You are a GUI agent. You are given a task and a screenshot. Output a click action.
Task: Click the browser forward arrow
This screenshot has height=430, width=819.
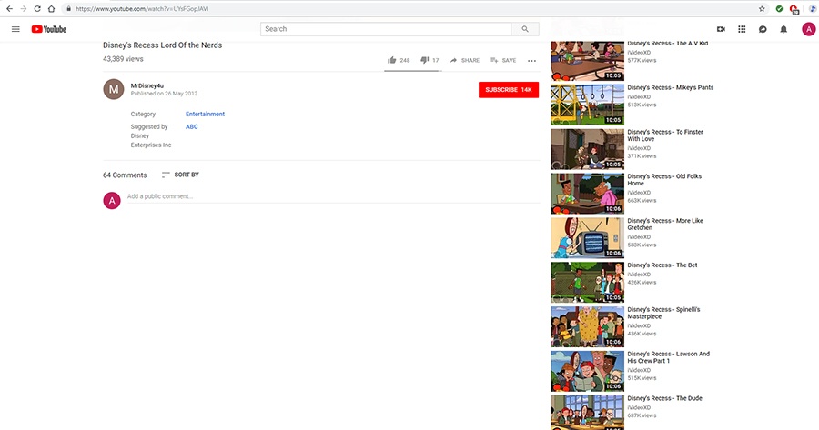click(x=23, y=9)
